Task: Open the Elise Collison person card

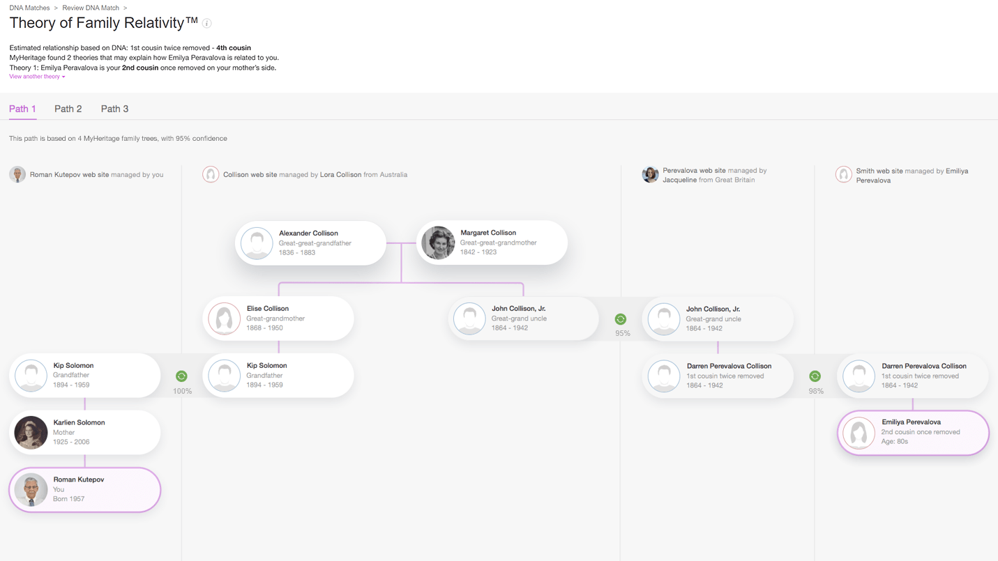Action: point(278,318)
